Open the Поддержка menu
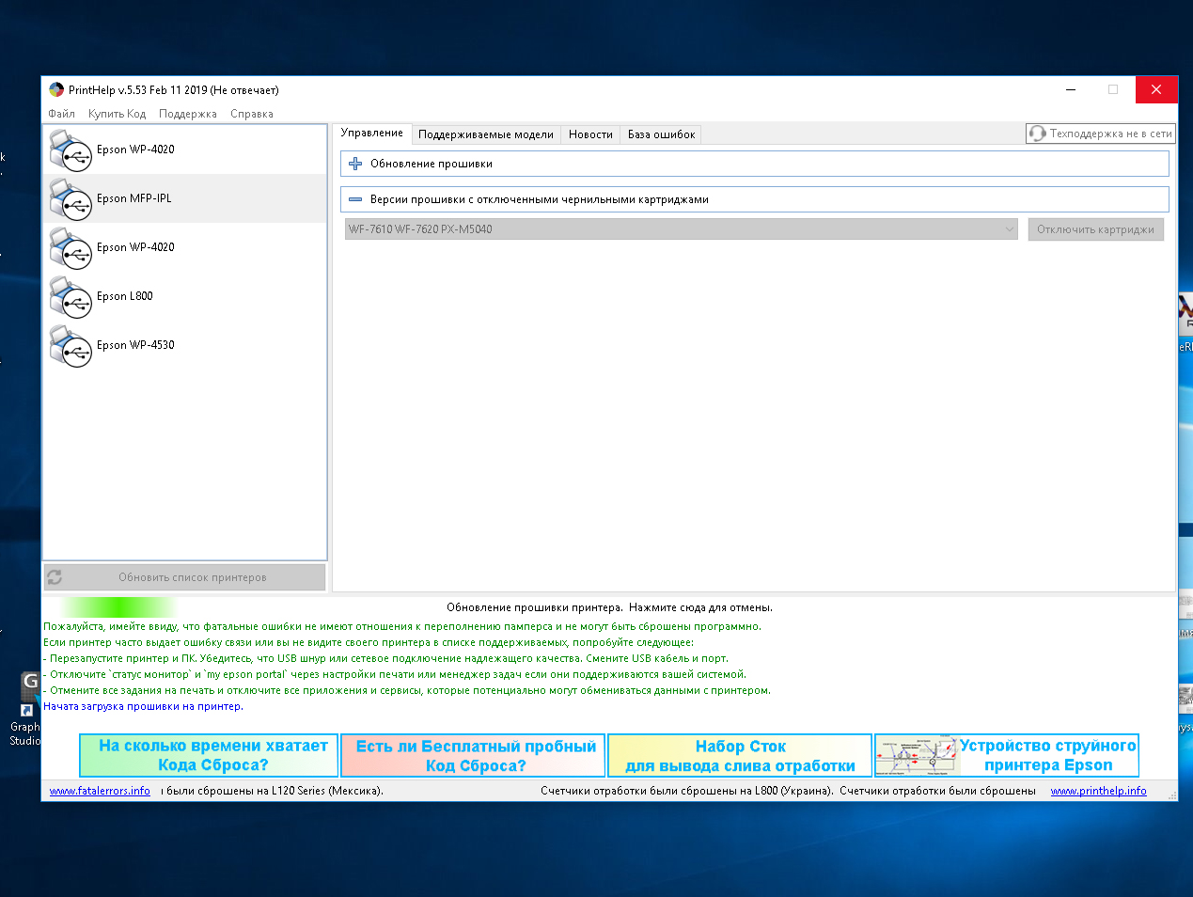 (188, 114)
